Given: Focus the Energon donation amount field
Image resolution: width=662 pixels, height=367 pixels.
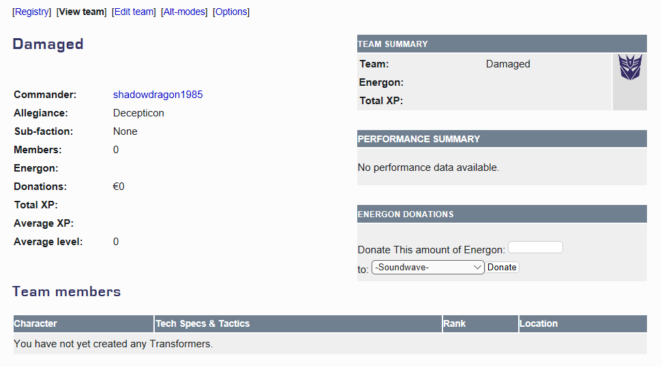Looking at the screenshot, I should tap(535, 247).
